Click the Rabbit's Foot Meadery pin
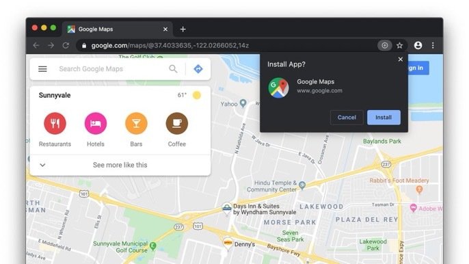The height and width of the screenshot is (264, 469). [419, 189]
